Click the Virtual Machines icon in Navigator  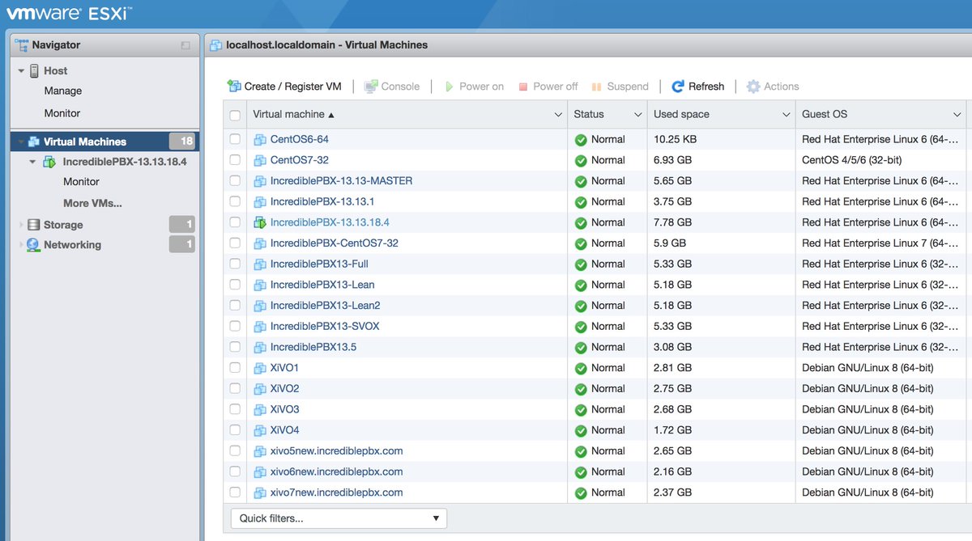pos(34,142)
